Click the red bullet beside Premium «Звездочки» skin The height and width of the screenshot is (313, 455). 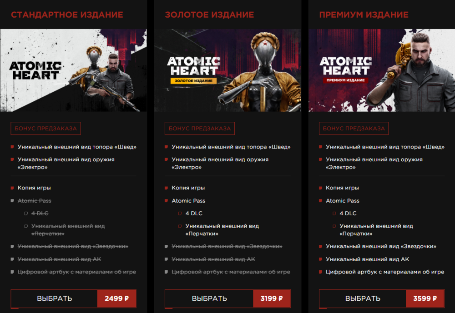tap(321, 246)
